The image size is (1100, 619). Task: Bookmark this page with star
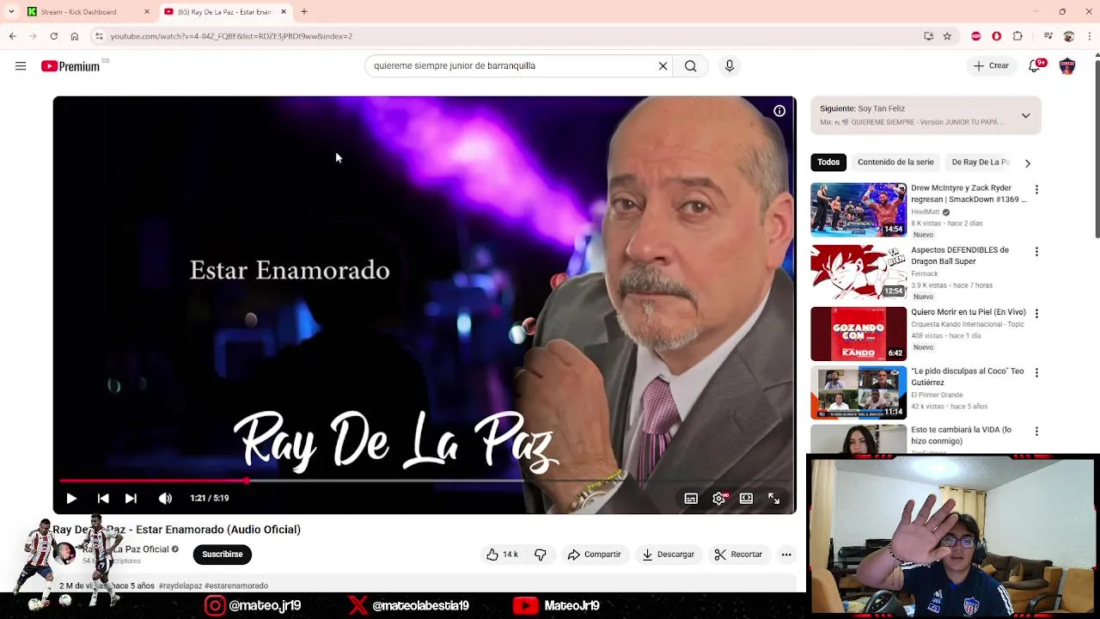click(x=947, y=36)
